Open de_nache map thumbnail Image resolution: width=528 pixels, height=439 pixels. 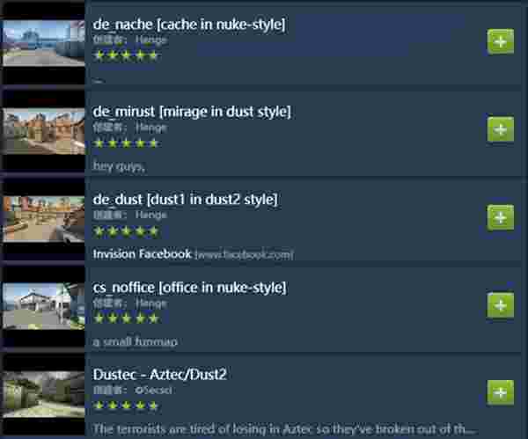click(43, 43)
